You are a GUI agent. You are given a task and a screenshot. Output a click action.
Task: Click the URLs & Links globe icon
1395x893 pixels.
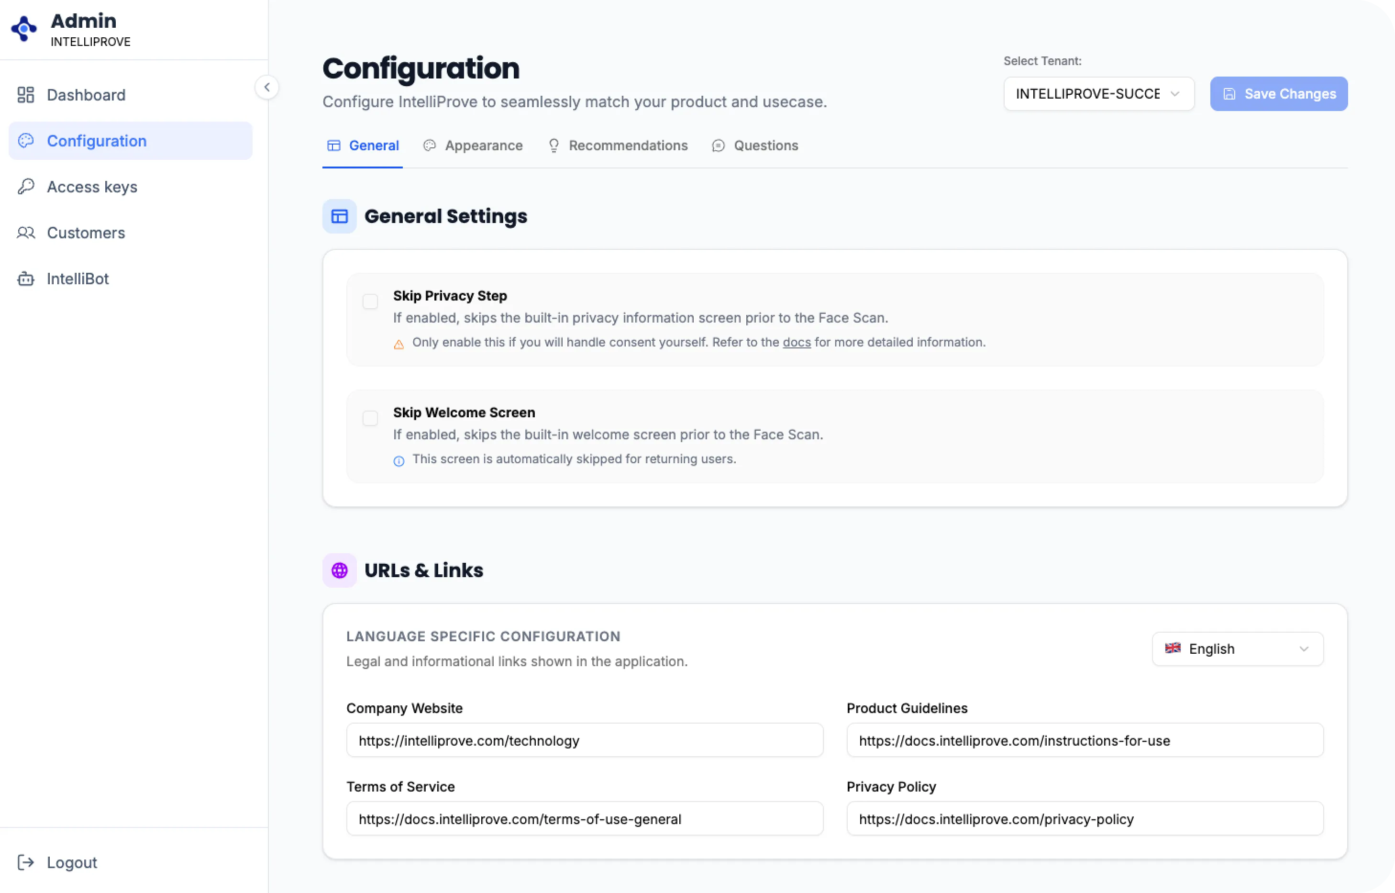click(339, 570)
